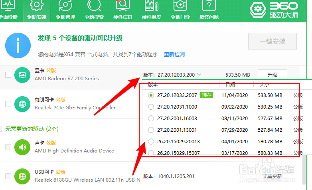Screen dimensions: 312x190
Task: Open the 硬件温度 thermometer icon
Action: pyautogui.click(x=152, y=5)
